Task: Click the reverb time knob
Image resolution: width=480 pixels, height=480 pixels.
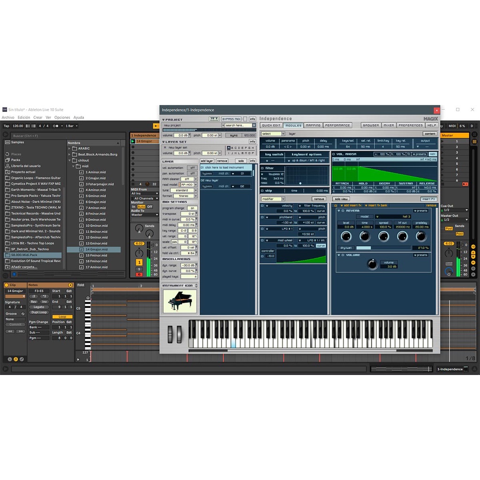Action: pos(365,236)
